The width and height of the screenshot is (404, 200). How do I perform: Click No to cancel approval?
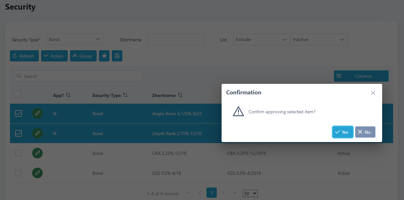coord(365,132)
